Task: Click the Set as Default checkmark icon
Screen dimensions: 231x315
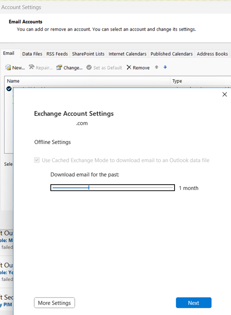Action: click(x=89, y=67)
